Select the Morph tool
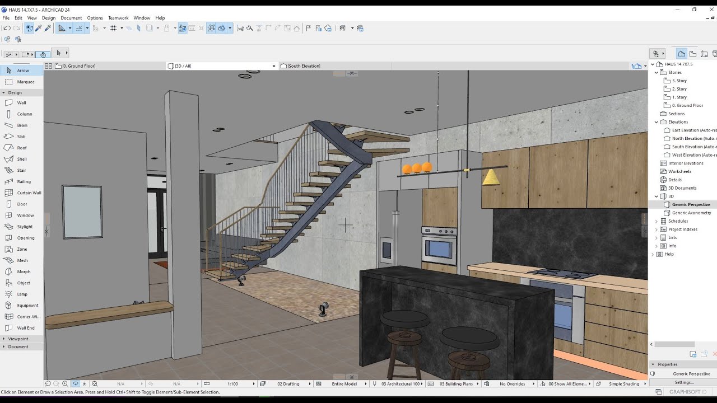Viewport: 717px width, 403px height. point(22,271)
